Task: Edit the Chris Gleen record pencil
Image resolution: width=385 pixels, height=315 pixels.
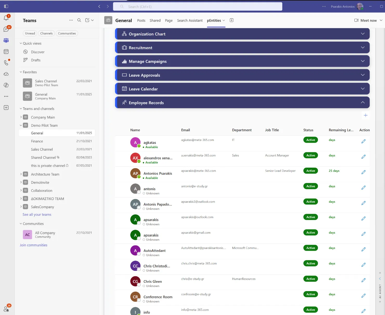Action: tap(363, 280)
